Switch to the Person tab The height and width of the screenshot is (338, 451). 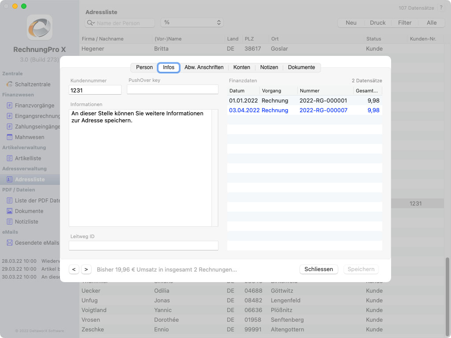[144, 67]
